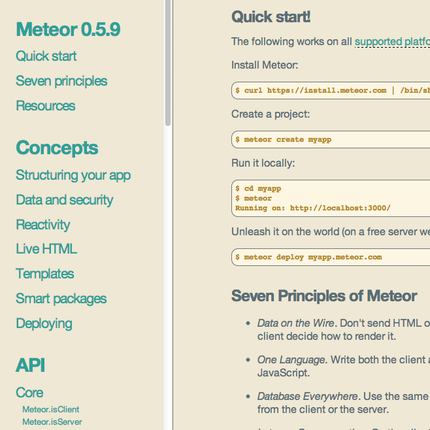This screenshot has height=430, width=430.
Task: Navigate to the Deploying section
Action: coord(44,323)
